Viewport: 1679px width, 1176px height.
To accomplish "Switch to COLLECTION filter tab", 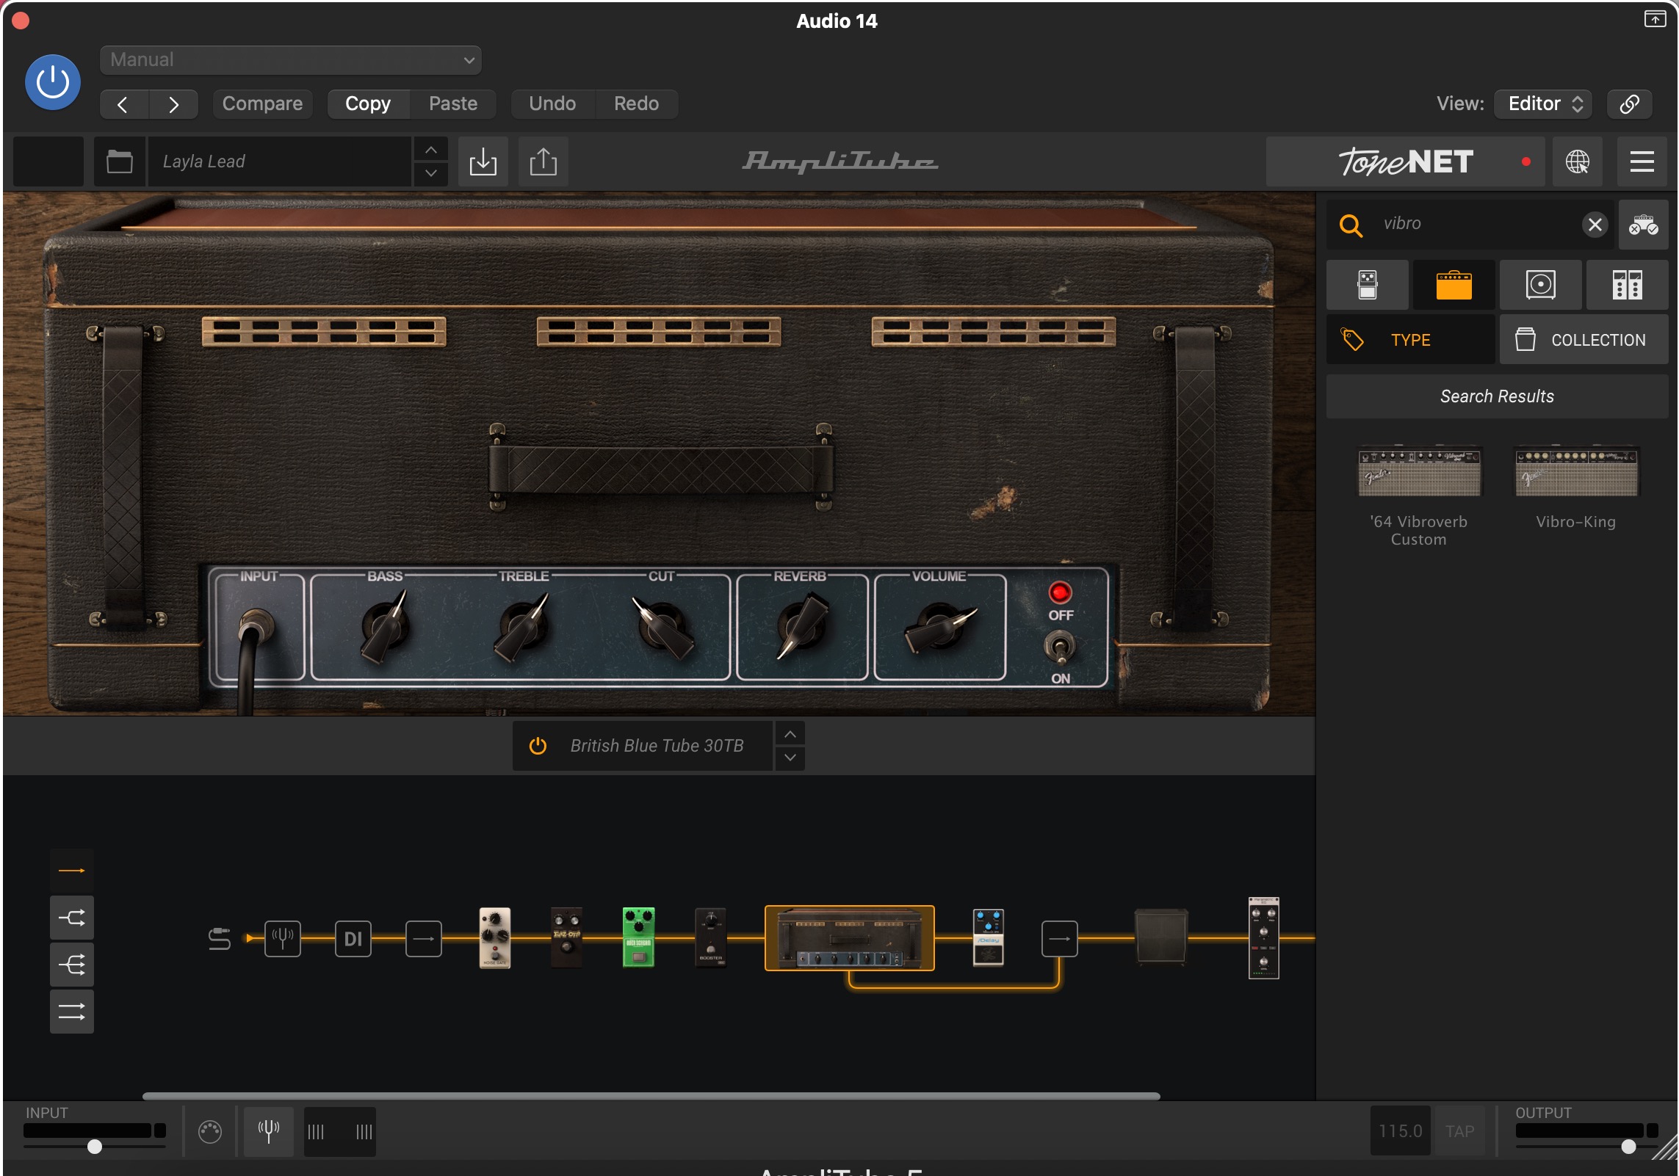I will [x=1584, y=340].
